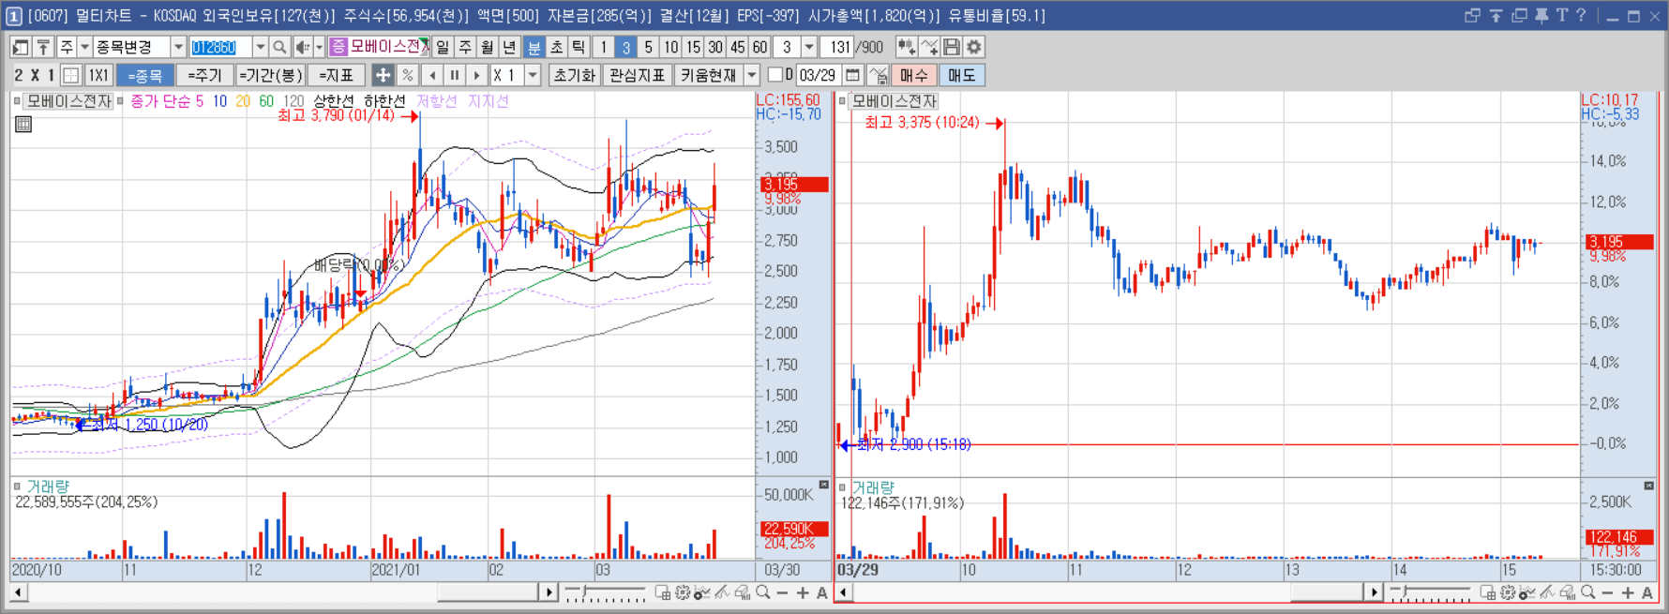Zoom out left chart with minus icon
Image resolution: width=1669 pixels, height=614 pixels.
tap(782, 592)
